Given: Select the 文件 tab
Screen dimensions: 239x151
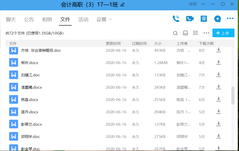Looking at the screenshot, I should [x=65, y=19].
